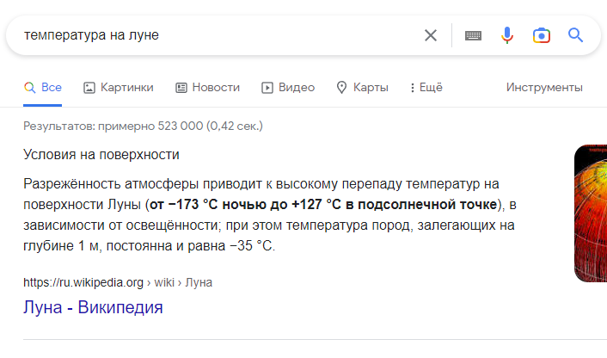The image size is (607, 358).
Task: Open 'Инструменты' search tools
Action: (544, 88)
